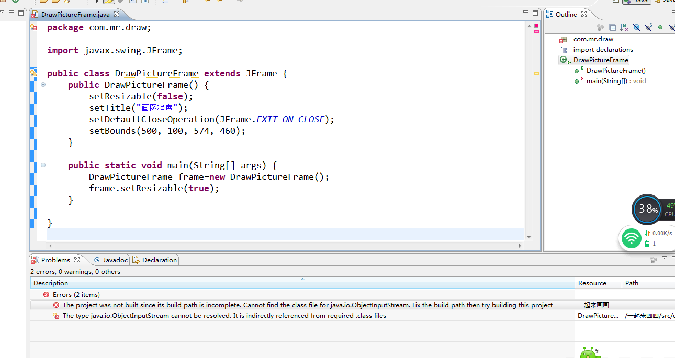
Task: Open the Java perspective
Action: coord(636,2)
